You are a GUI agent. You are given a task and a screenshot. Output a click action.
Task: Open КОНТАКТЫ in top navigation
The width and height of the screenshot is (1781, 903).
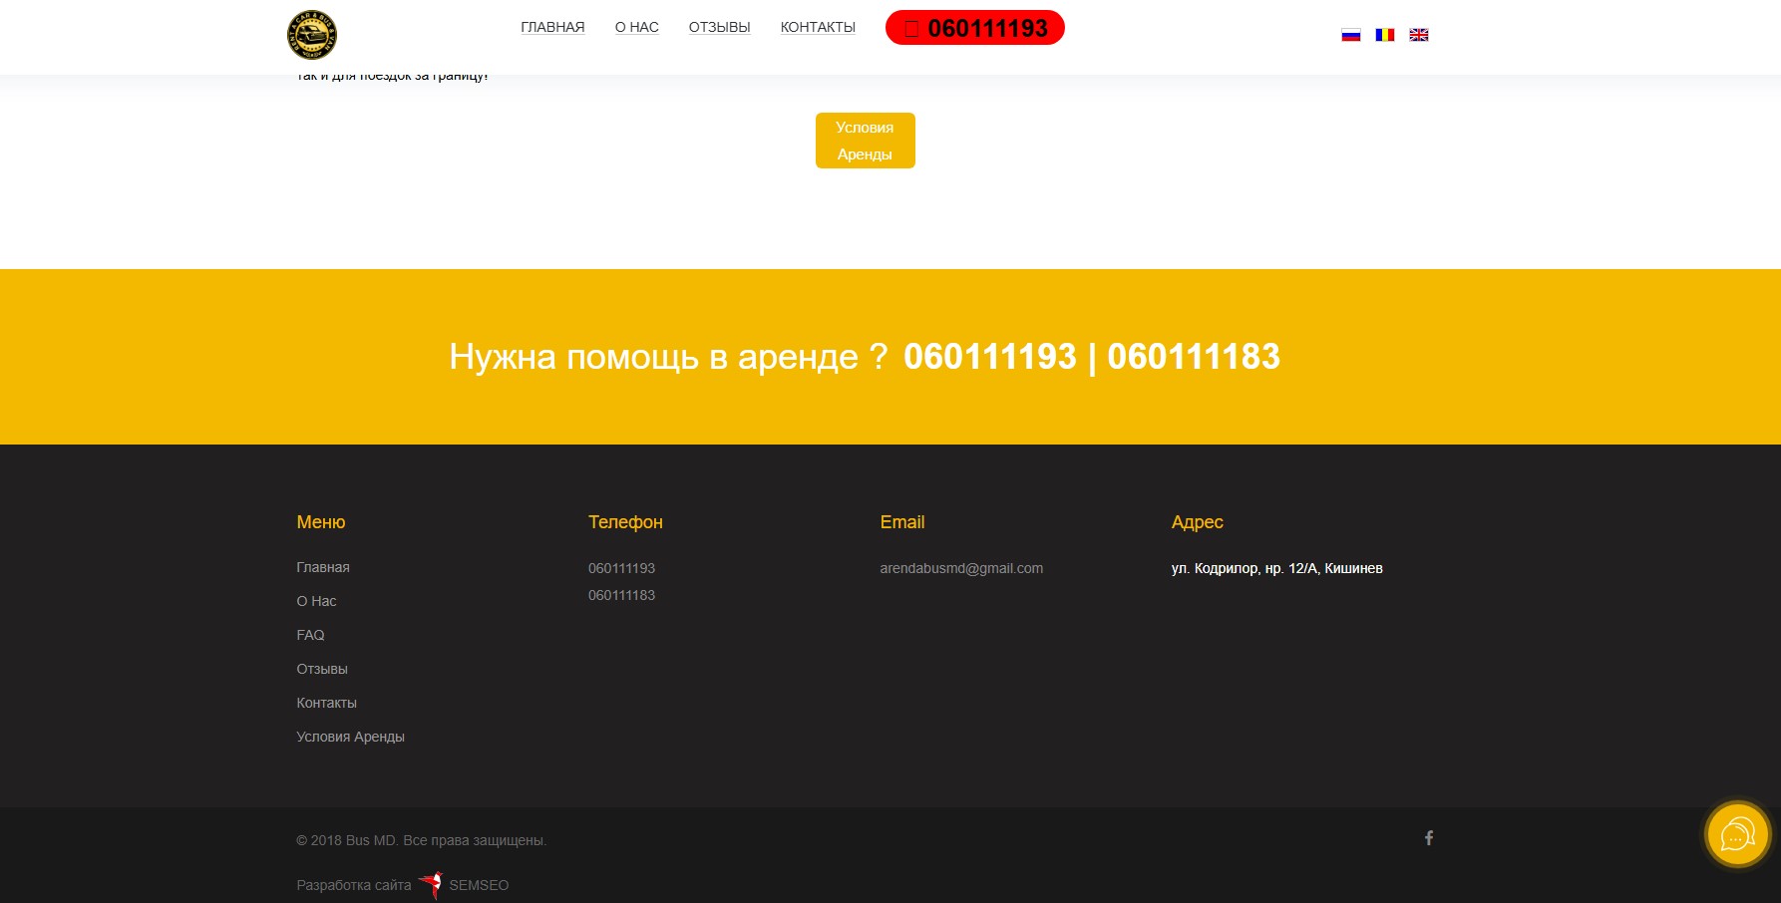818,27
